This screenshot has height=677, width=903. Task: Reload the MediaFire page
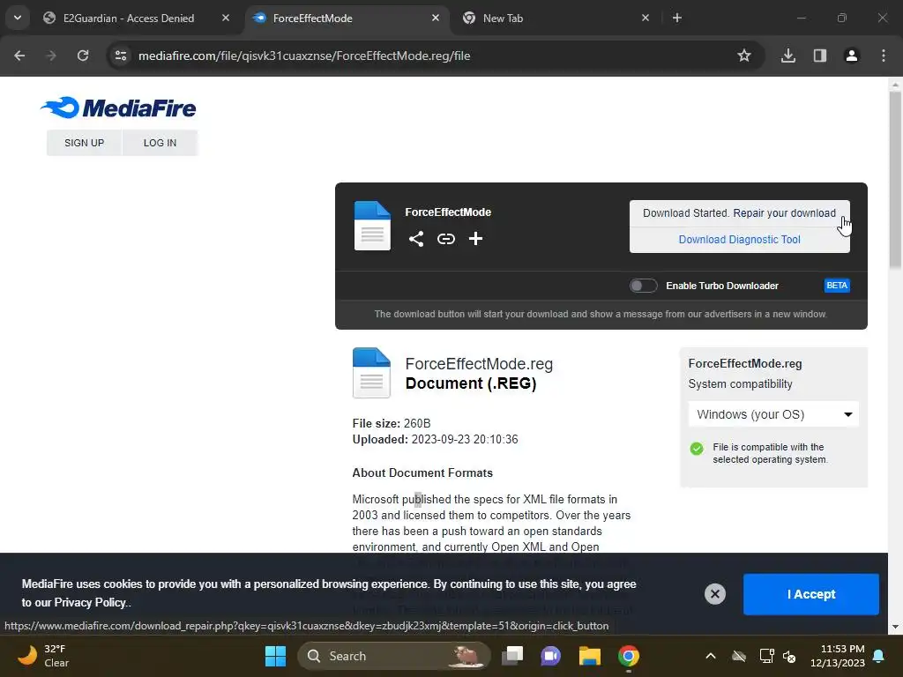(83, 56)
